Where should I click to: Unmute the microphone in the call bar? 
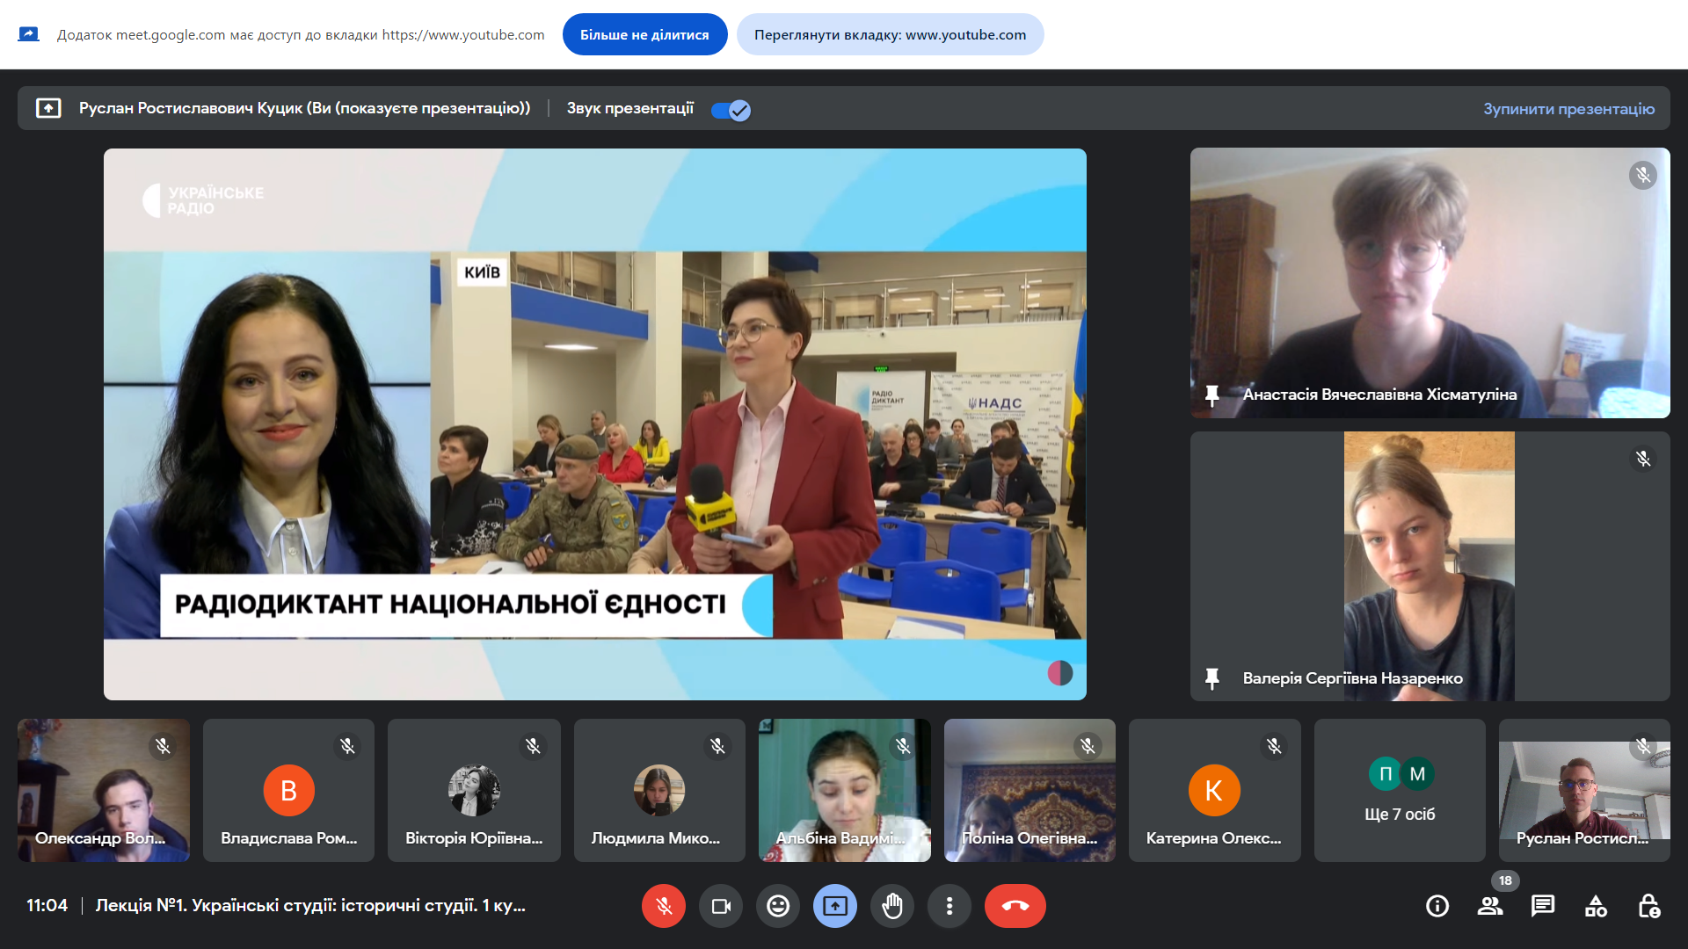(664, 906)
